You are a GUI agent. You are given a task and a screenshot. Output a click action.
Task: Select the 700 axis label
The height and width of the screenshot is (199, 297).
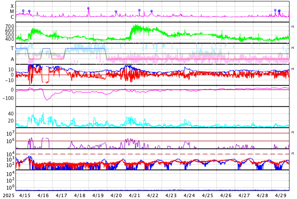[10, 26]
